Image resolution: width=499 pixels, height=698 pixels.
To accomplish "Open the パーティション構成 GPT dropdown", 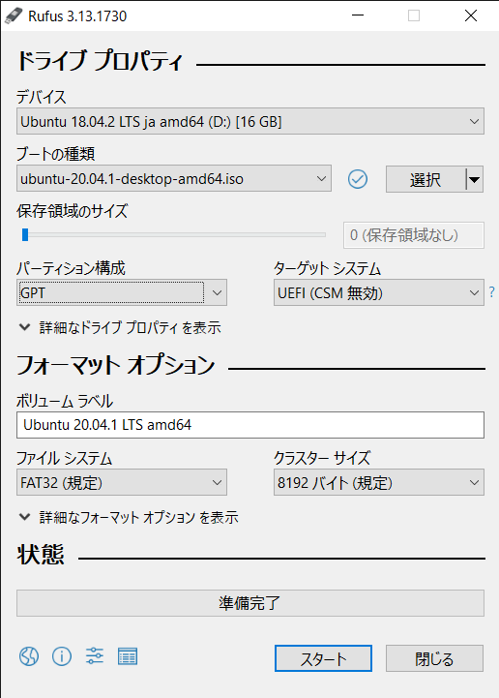I will coord(122,292).
